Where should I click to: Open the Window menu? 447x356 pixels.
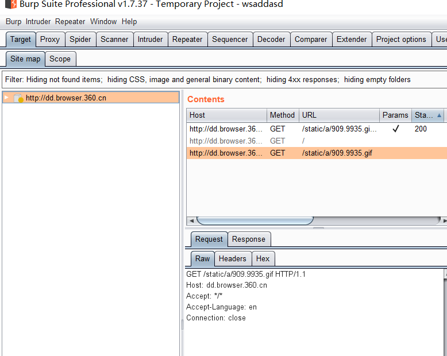(103, 22)
